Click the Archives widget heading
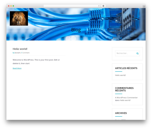Viewport: 152px width, 129px height. pos(121,113)
